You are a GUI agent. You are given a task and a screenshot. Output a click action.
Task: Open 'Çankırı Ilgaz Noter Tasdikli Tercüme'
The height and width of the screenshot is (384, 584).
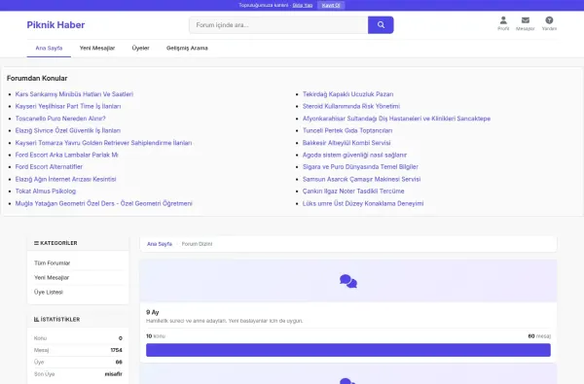[x=353, y=191]
